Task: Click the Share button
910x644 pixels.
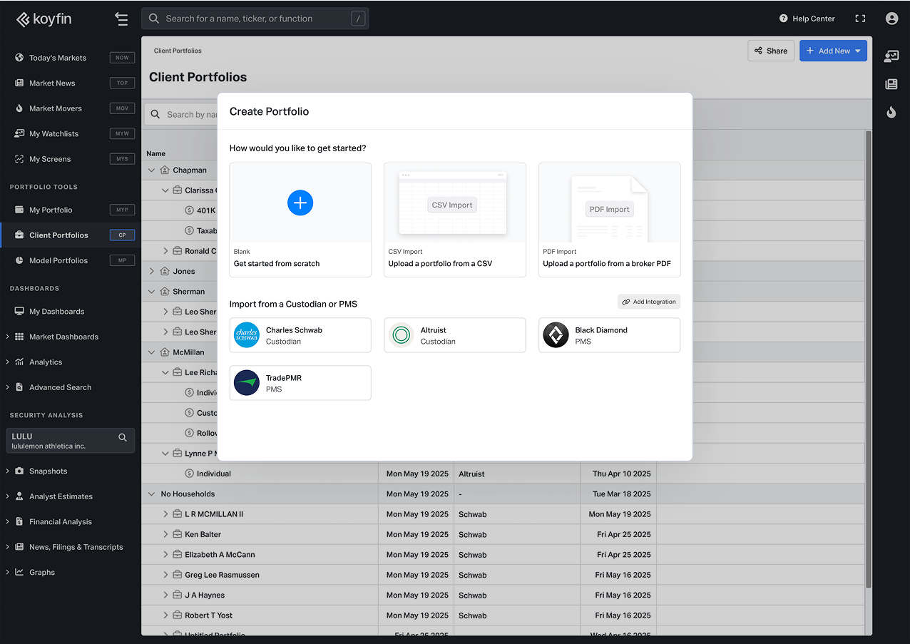Action: coord(771,51)
